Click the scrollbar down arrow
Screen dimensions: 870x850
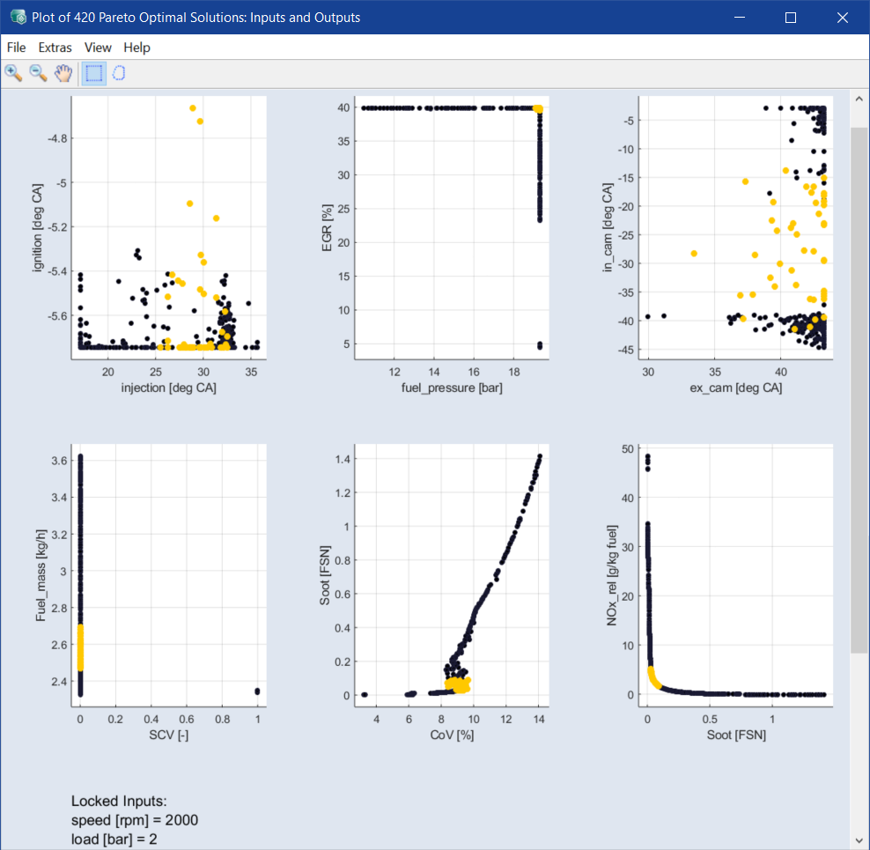[x=859, y=840]
